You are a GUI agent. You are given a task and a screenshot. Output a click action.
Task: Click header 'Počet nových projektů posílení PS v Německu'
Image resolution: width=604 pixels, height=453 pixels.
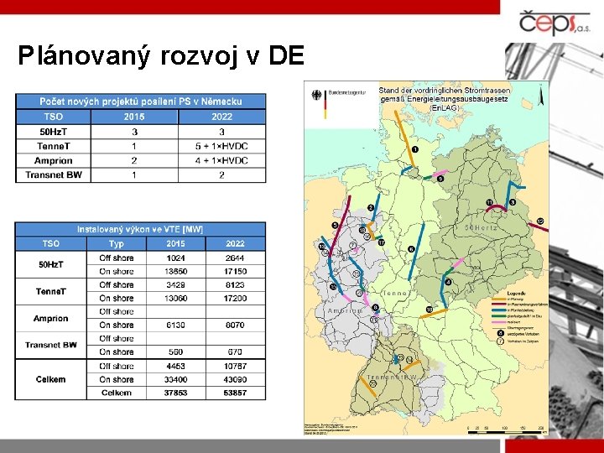tap(141, 102)
